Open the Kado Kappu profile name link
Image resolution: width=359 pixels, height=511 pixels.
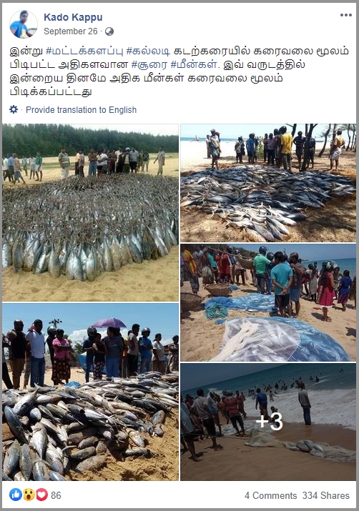(x=73, y=17)
